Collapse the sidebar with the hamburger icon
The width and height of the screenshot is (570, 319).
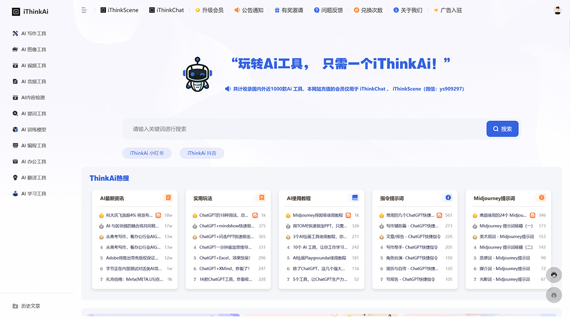point(84,9)
